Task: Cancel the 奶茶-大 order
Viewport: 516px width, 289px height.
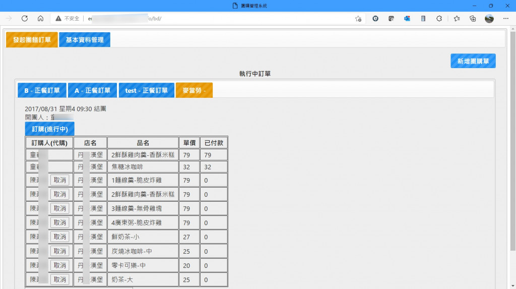Action: click(59, 279)
